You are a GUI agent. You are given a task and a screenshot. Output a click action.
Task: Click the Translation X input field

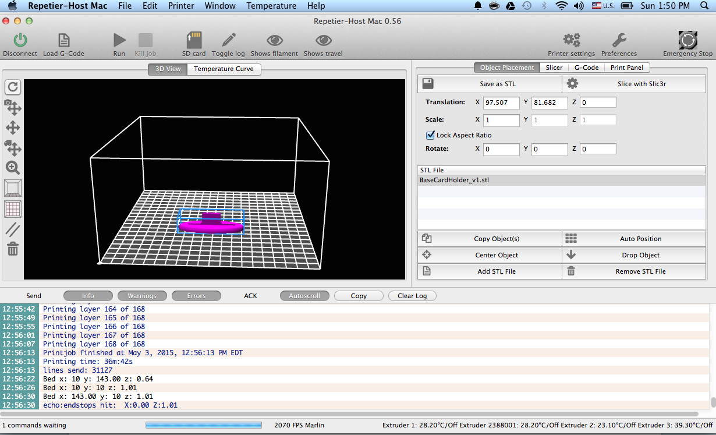click(501, 102)
